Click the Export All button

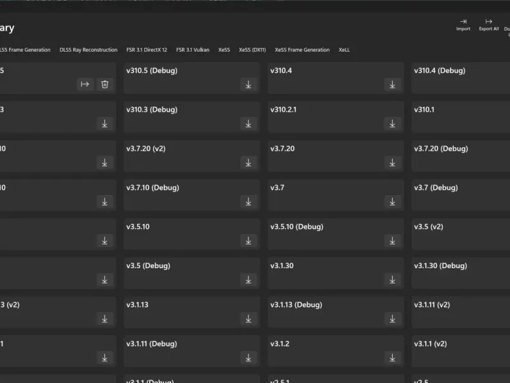point(488,25)
